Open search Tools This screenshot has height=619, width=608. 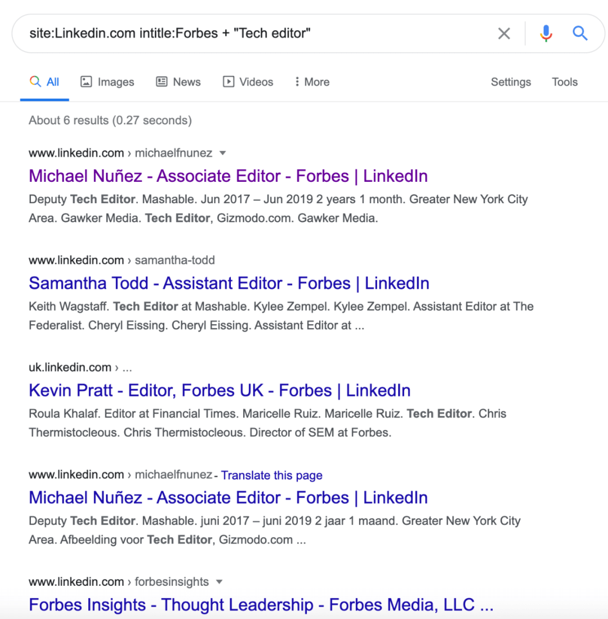pyautogui.click(x=565, y=82)
